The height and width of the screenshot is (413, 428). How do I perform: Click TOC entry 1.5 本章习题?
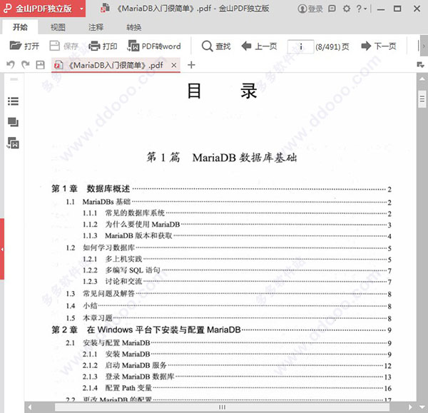click(x=228, y=318)
